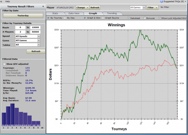Collapse the Tourney Result Filters panel

[x=43, y=6]
